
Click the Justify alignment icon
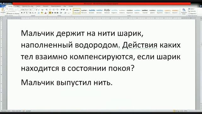(x=57, y=13)
